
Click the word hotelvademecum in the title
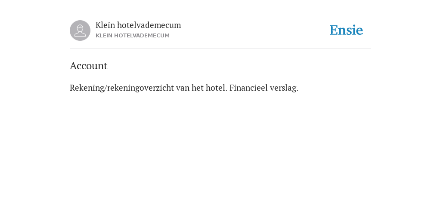[x=149, y=25]
